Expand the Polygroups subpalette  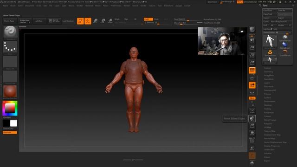(x=269, y=112)
